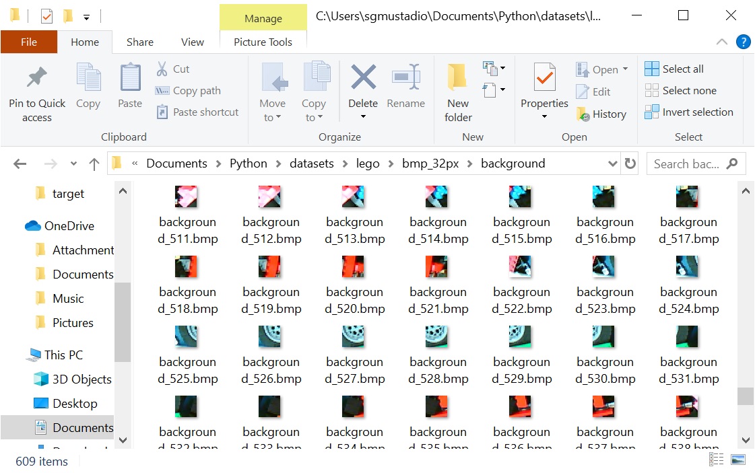Switch to the View tab
The image size is (755, 473).
[x=192, y=42]
